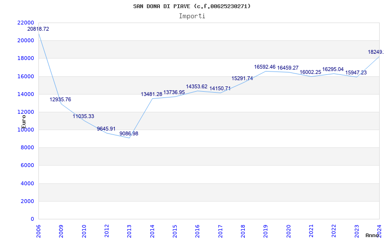The width and height of the screenshot is (384, 240).
Task: Click the 0 y-axis tick label
Action: (33, 219)
